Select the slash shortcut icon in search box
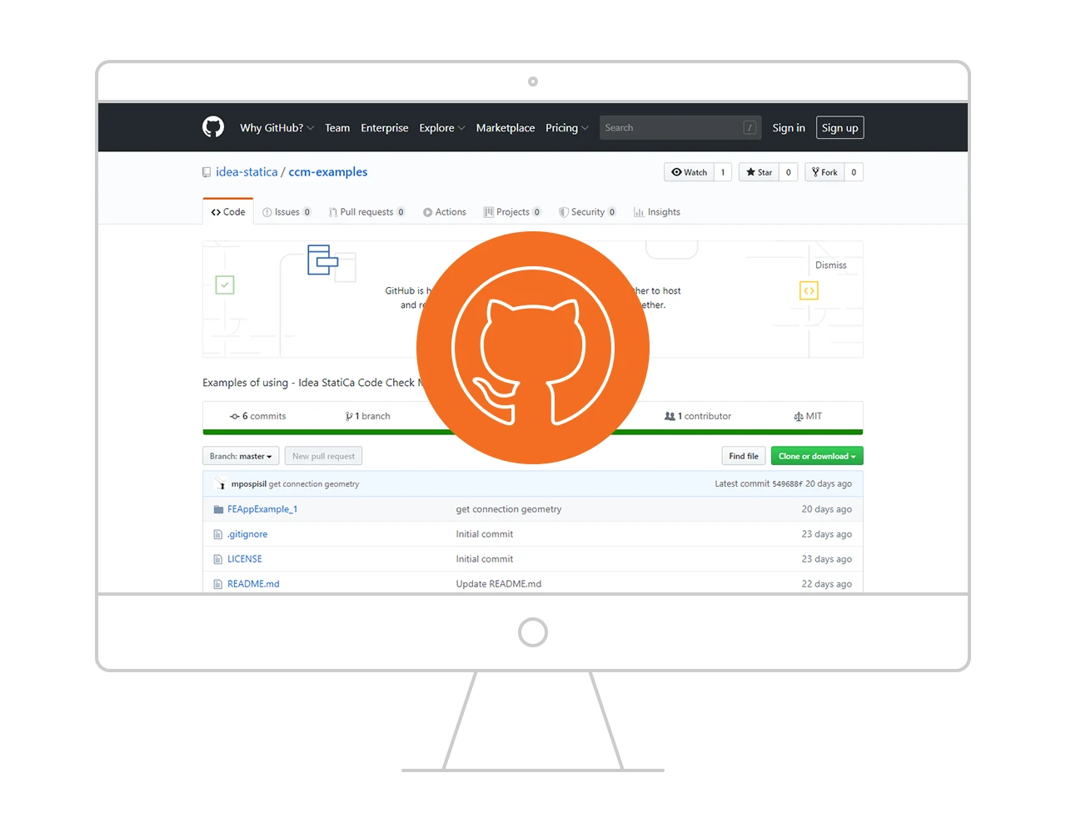This screenshot has height=832, width=1066. tap(750, 127)
